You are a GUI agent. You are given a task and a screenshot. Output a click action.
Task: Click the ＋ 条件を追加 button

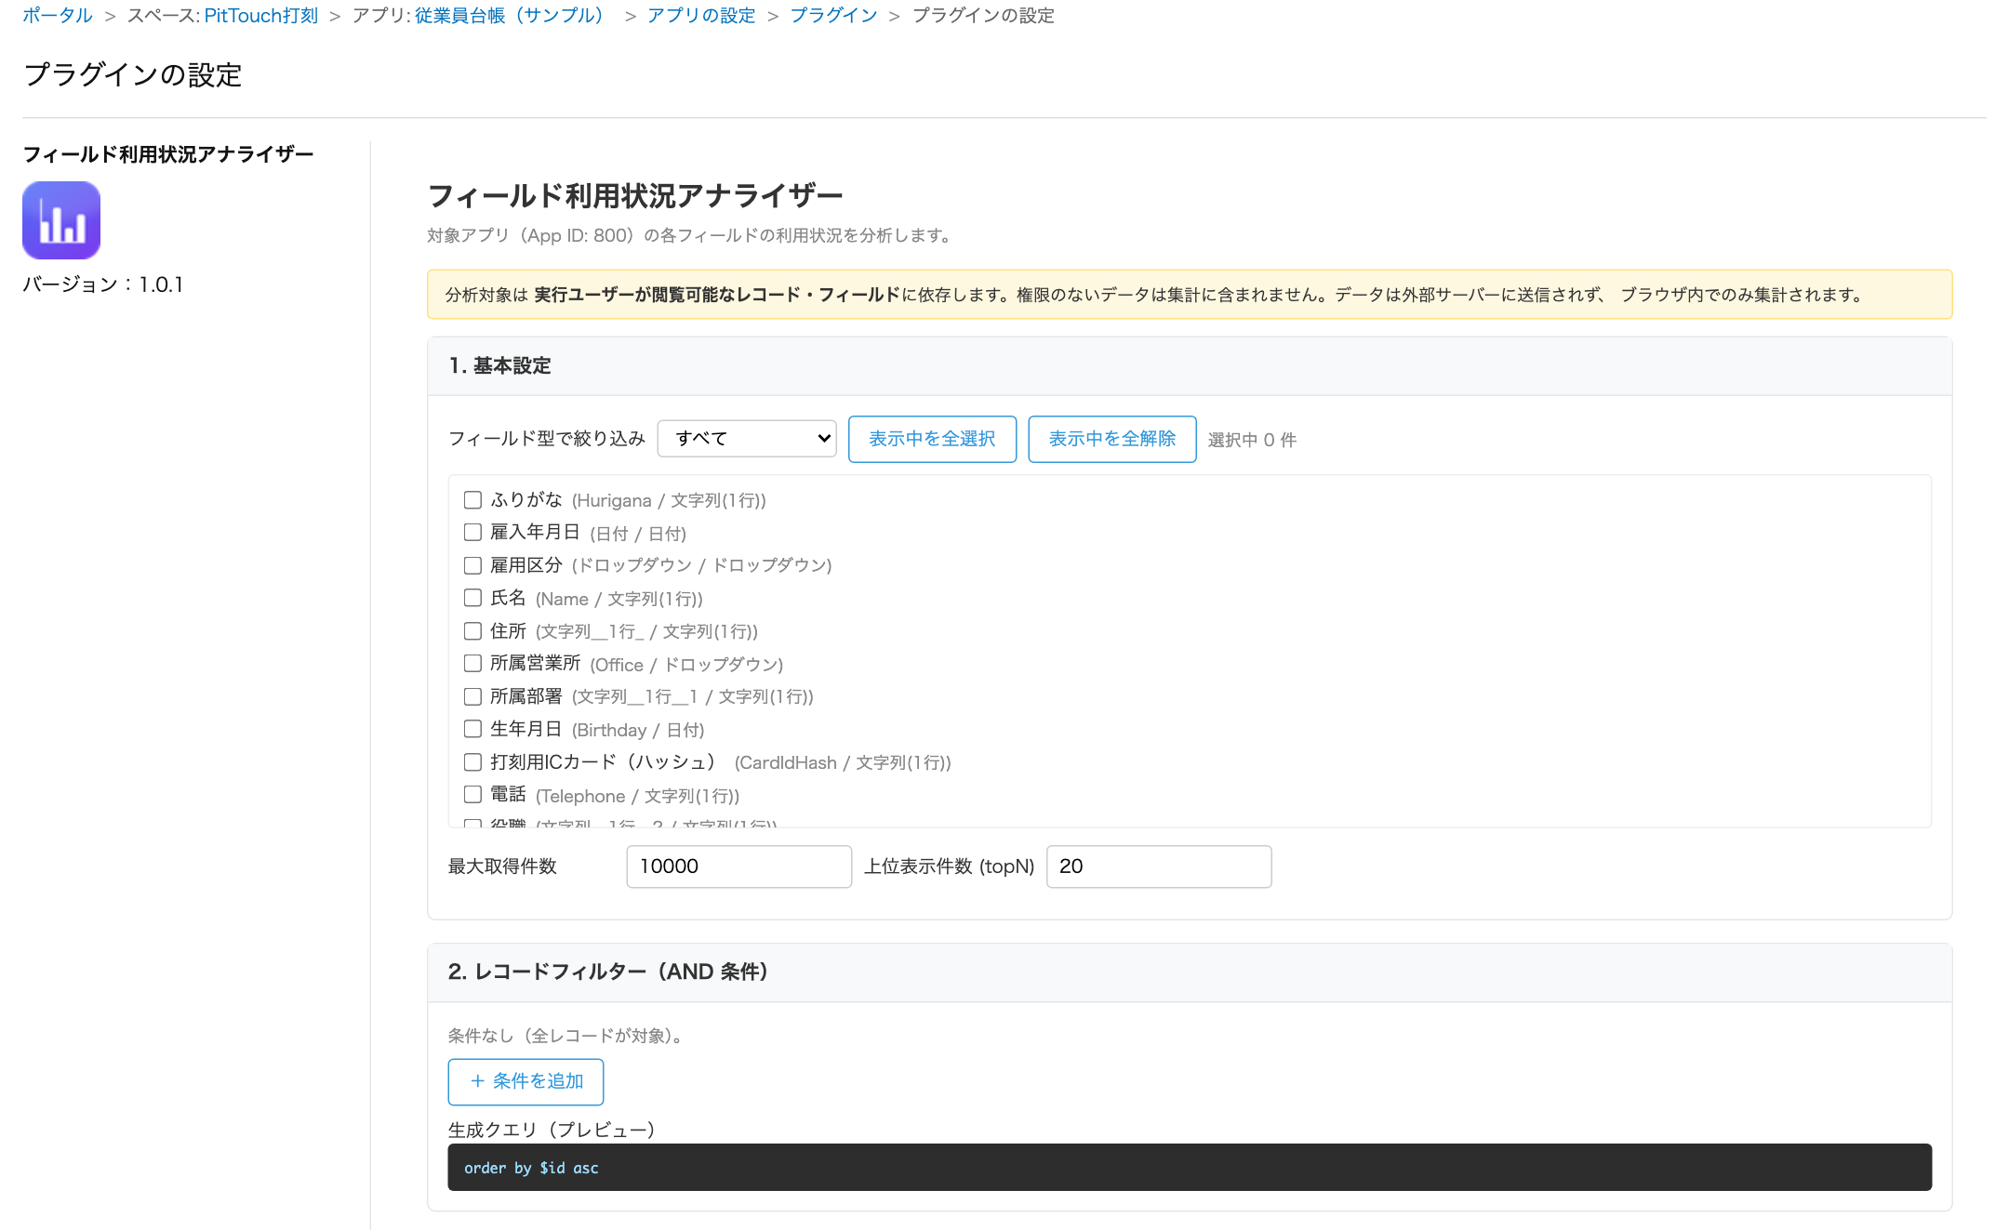[526, 1081]
